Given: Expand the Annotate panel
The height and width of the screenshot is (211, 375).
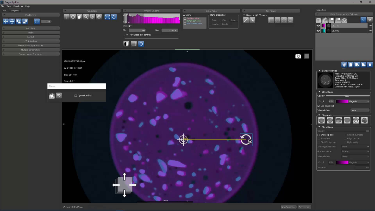Looking at the screenshot, I should (30, 28).
